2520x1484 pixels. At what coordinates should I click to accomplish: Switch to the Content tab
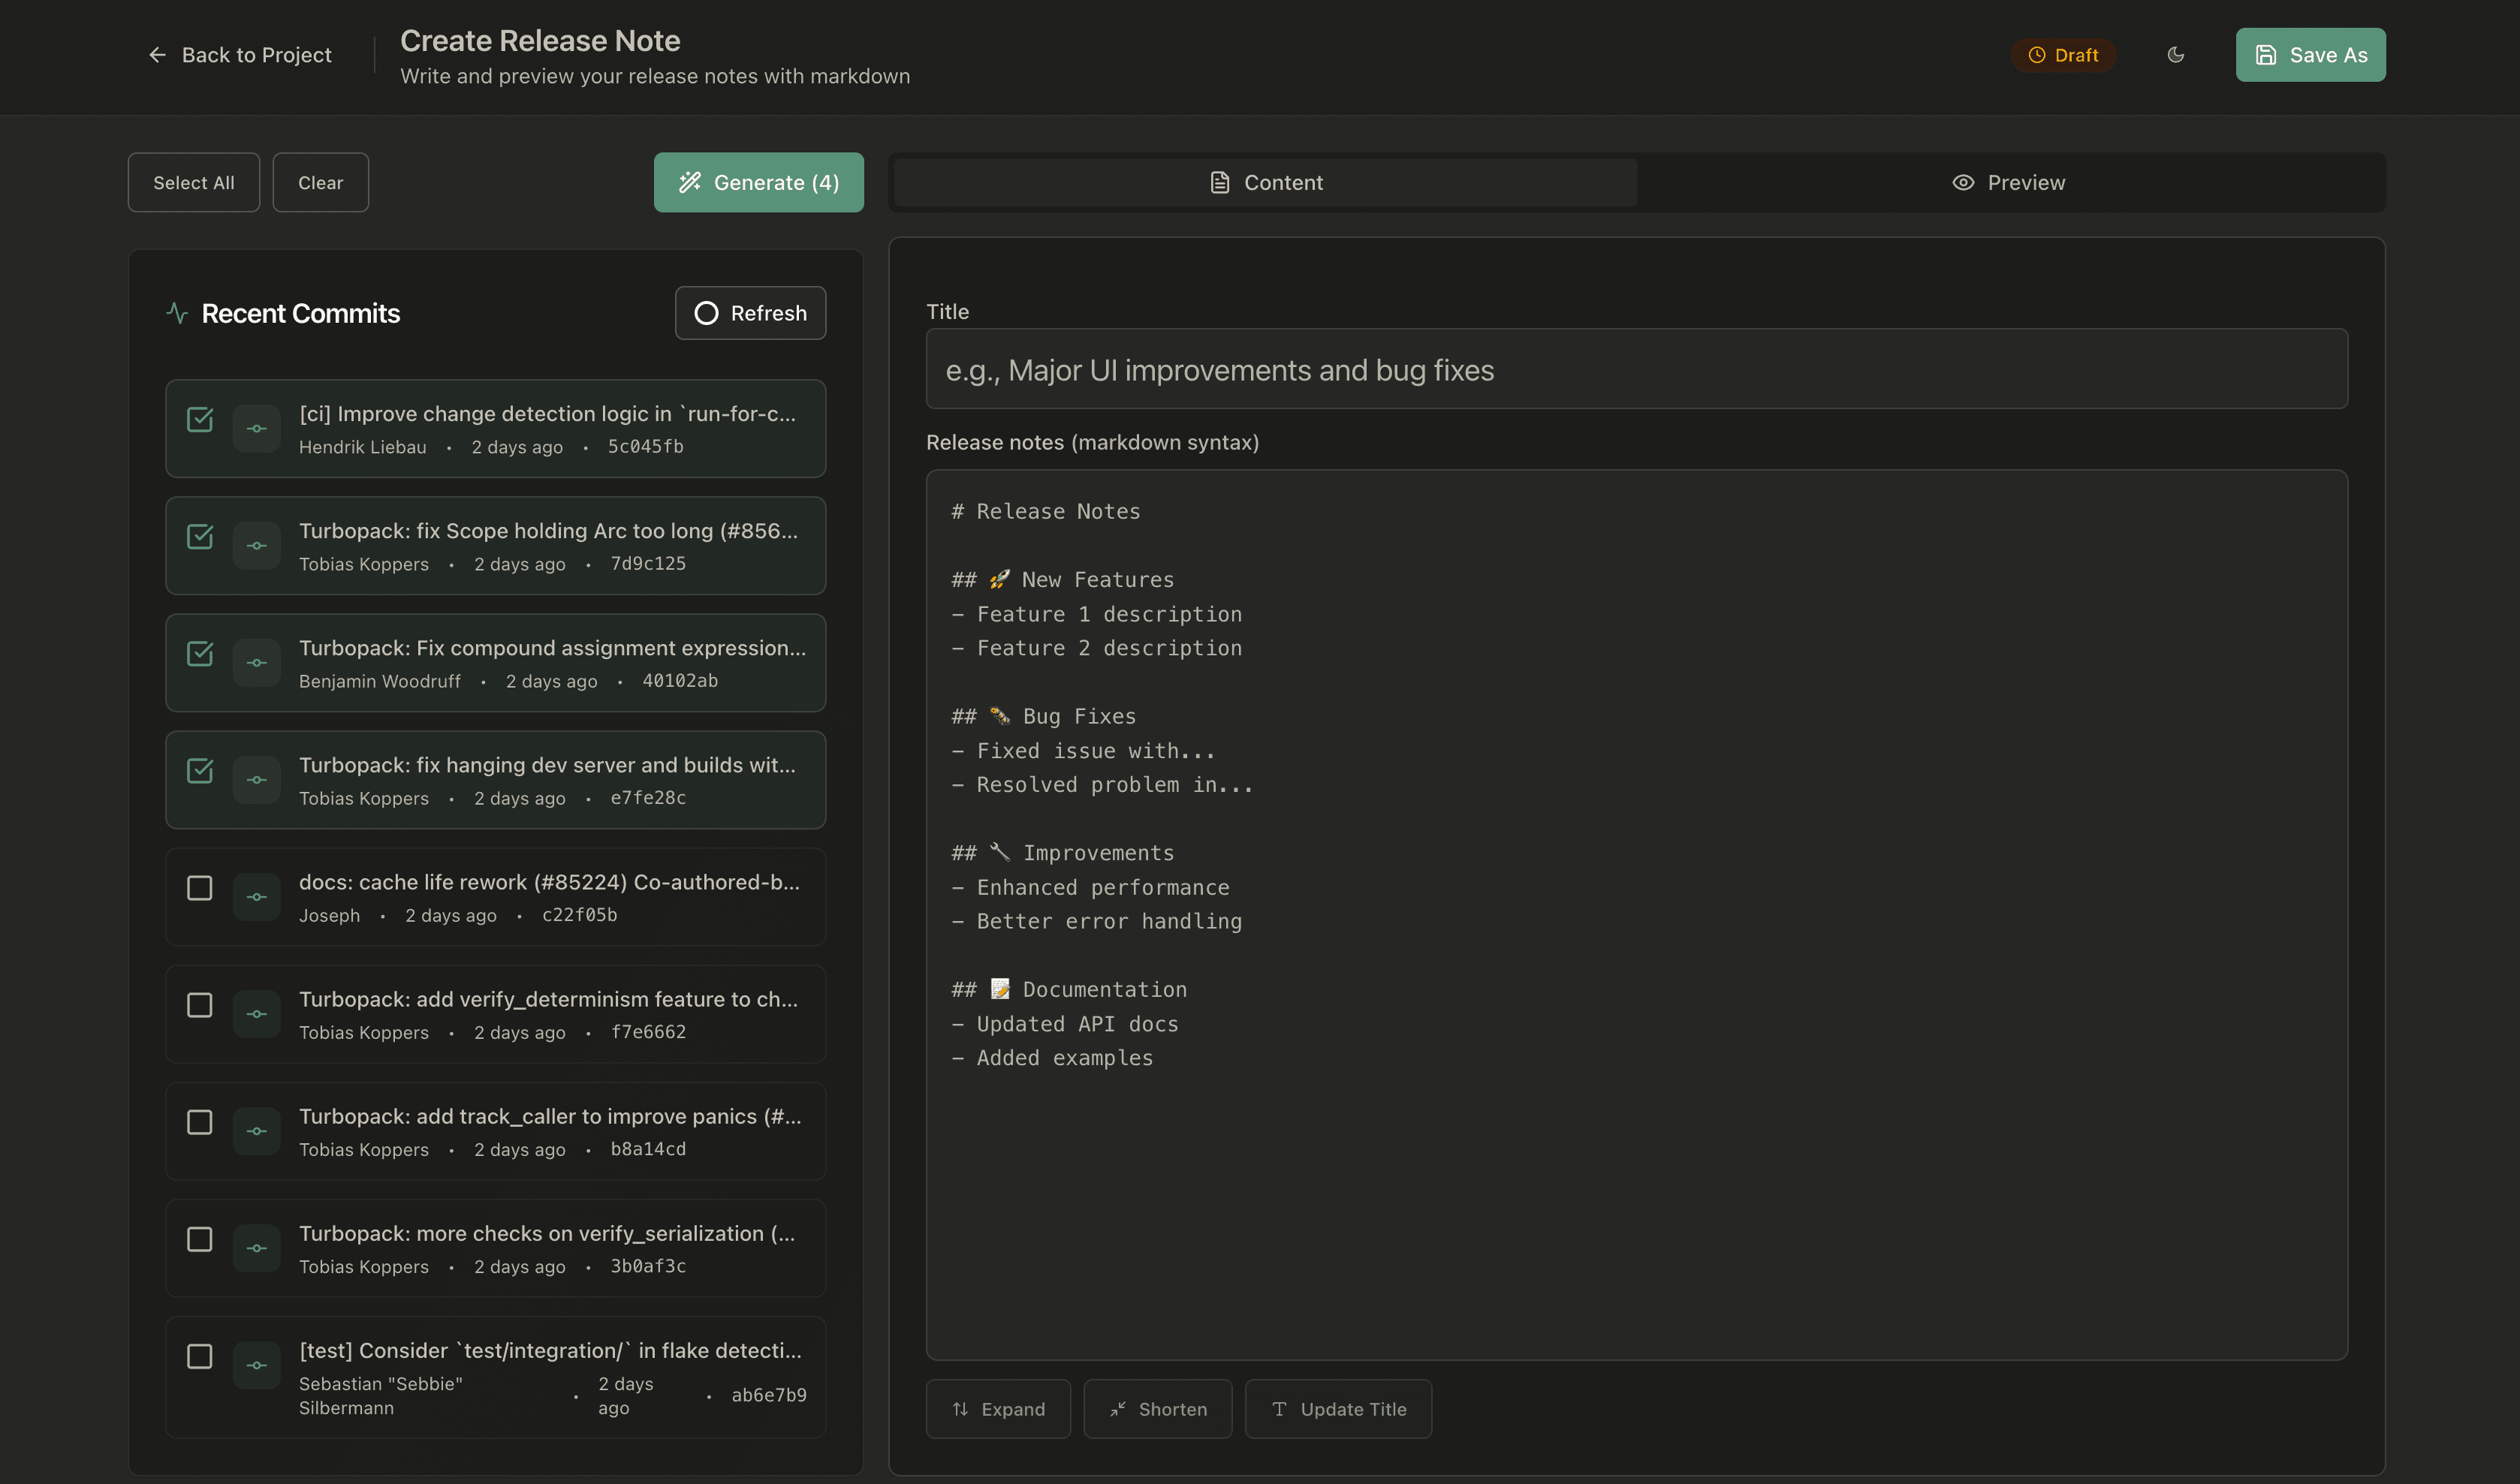point(1264,182)
